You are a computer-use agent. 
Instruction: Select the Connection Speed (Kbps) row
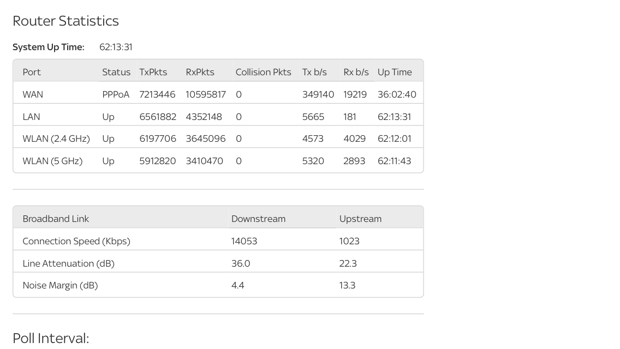(x=76, y=240)
